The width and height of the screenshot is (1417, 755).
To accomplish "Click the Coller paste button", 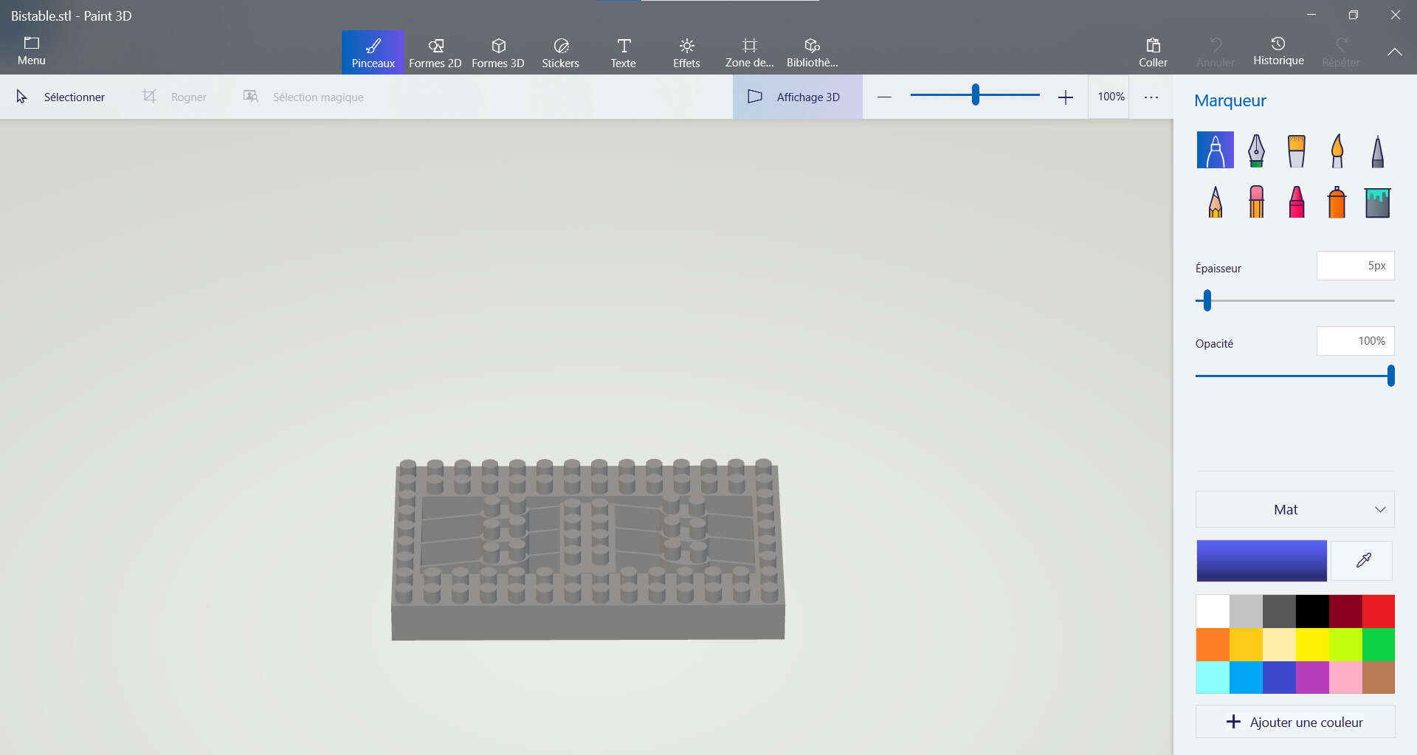I will 1153,52.
